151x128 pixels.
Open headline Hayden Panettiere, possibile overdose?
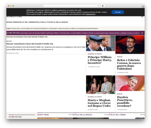click(x=125, y=101)
